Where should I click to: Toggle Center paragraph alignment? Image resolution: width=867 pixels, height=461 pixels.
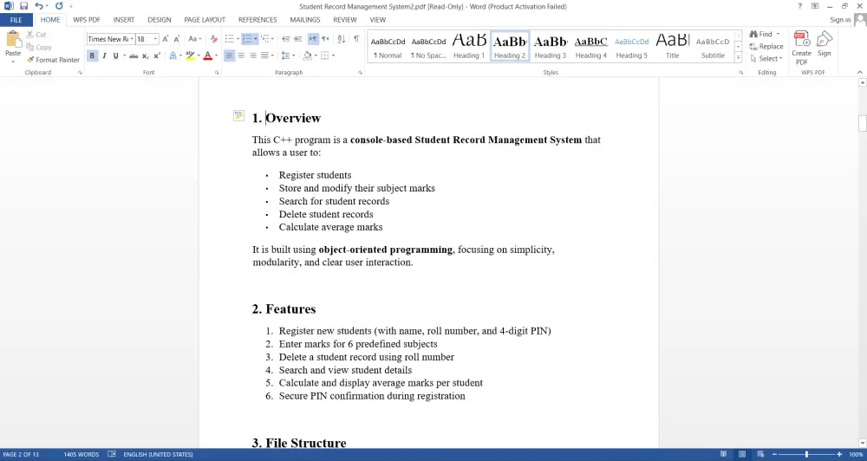(241, 55)
